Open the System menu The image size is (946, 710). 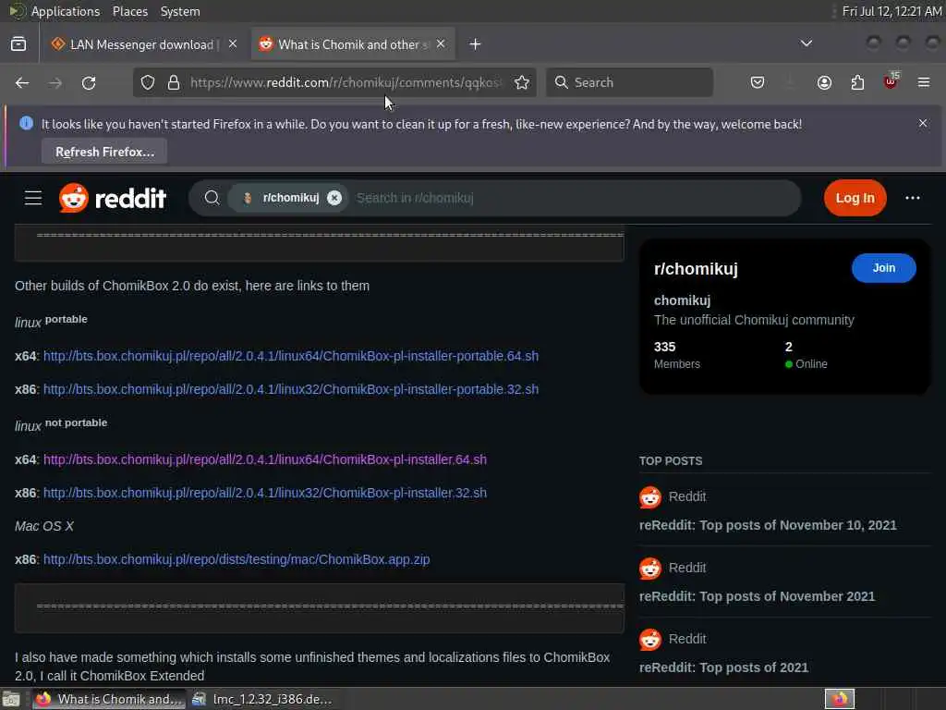click(x=180, y=11)
